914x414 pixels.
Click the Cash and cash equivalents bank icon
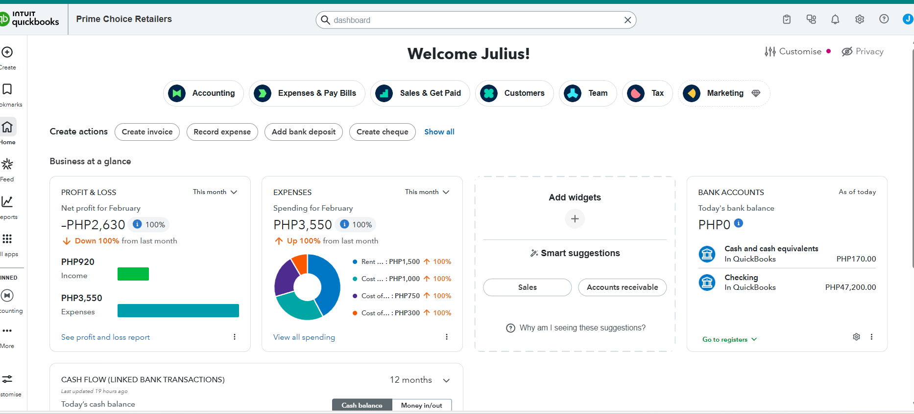click(x=707, y=254)
